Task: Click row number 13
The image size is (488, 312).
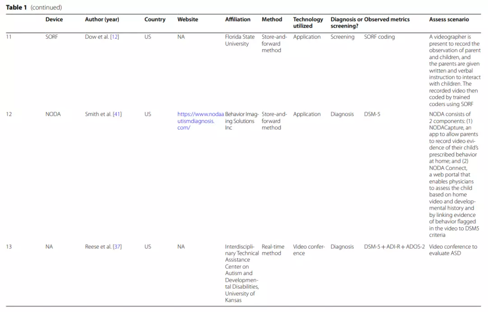Action: [9, 247]
